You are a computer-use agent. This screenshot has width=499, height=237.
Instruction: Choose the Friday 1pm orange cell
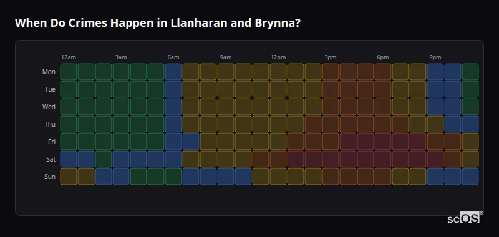click(295, 142)
